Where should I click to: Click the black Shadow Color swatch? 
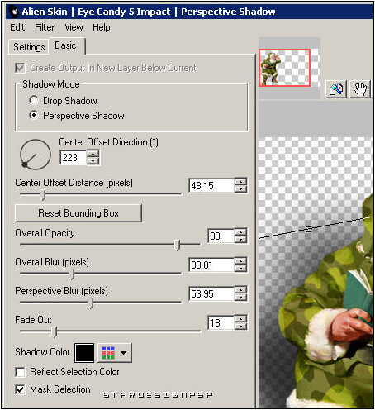[x=84, y=353]
